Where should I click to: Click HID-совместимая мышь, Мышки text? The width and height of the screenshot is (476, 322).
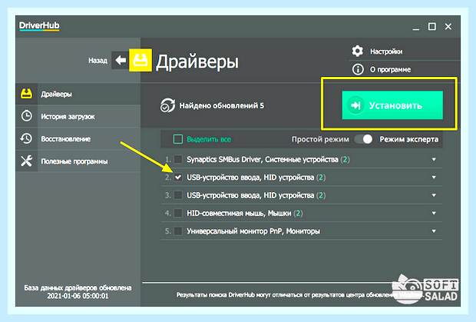click(x=239, y=213)
